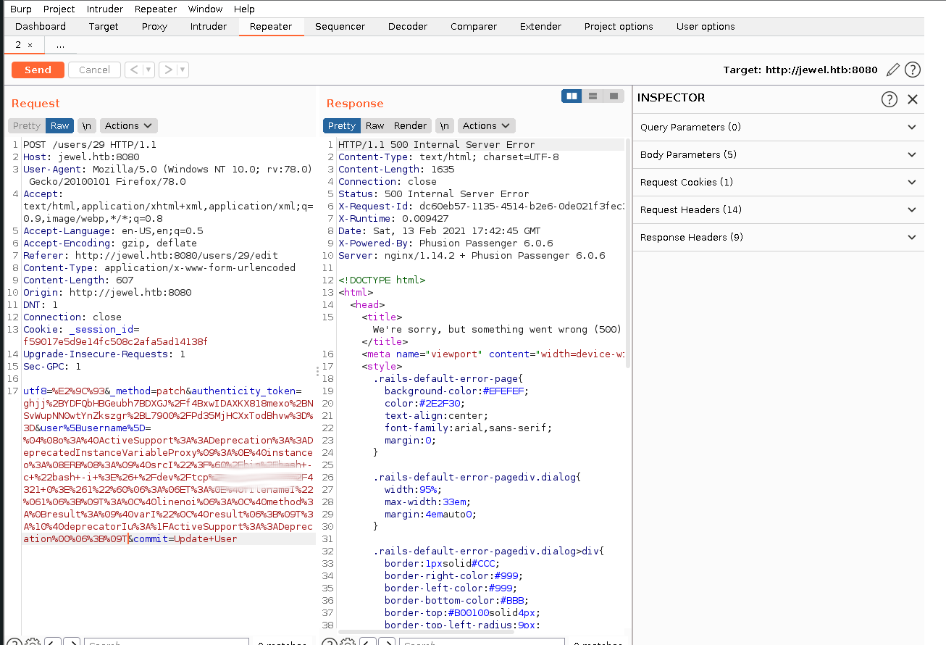
Task: Switch to the Decoder tab
Action: (x=408, y=26)
